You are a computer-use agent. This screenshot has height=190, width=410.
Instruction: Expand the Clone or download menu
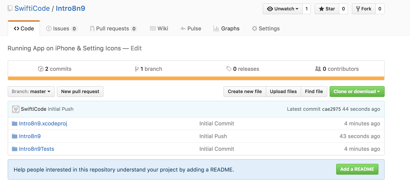[357, 92]
